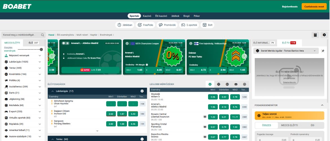
Task: Expand Kosárlabda (166) category
Action: 40,74
